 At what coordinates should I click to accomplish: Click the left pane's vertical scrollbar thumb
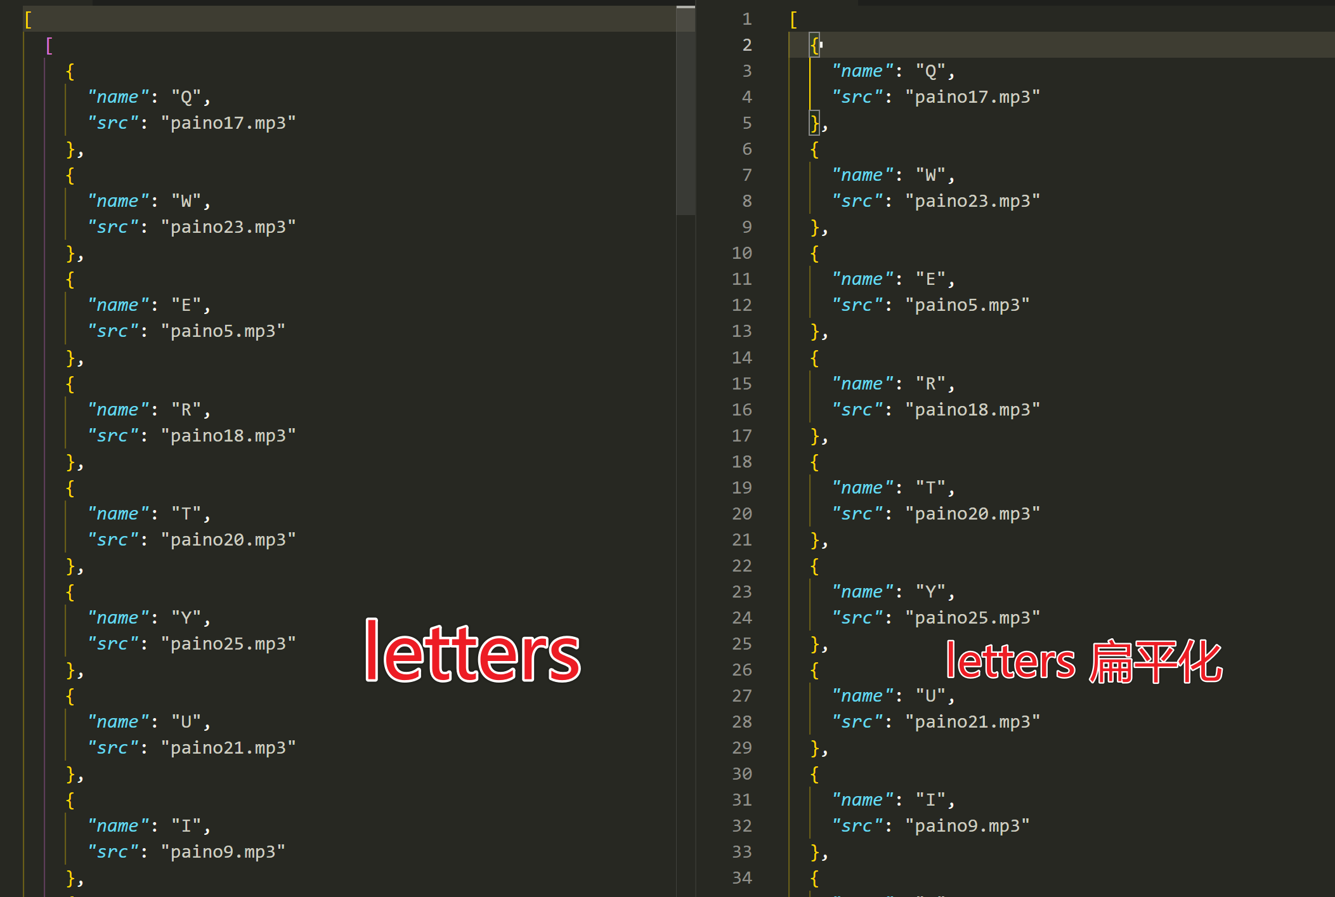tap(686, 111)
